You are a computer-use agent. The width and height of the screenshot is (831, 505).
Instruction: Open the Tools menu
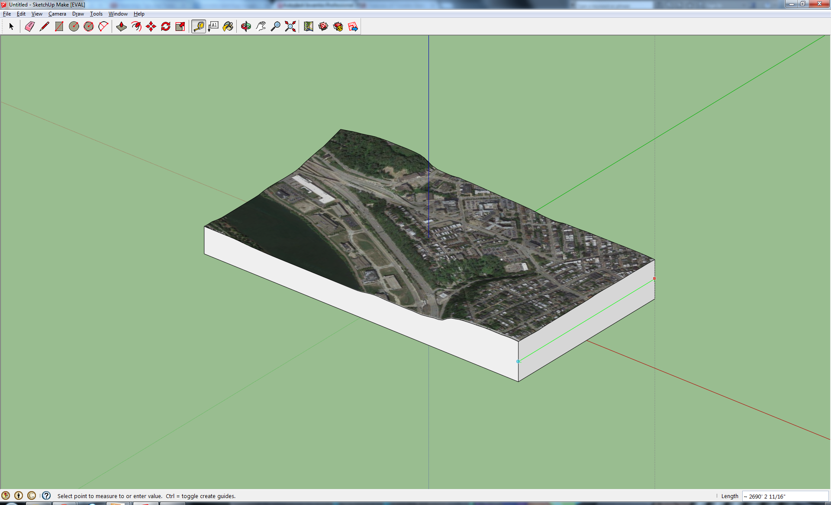tap(96, 14)
